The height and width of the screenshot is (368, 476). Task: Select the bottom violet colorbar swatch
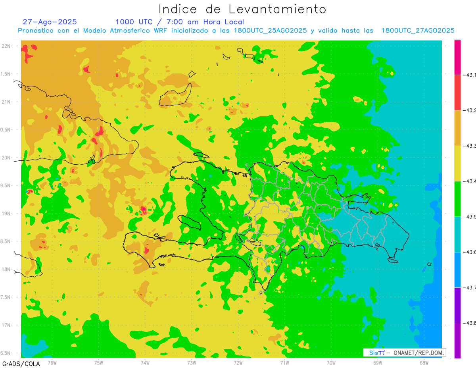point(457,341)
